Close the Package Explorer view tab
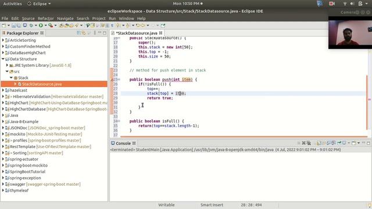This screenshot has height=209, width=372. 42,33
